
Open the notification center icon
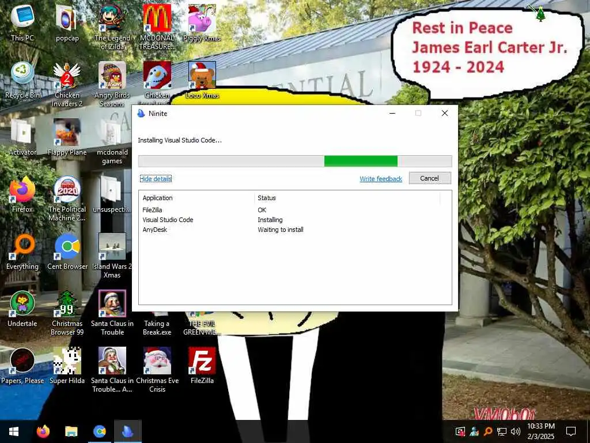571,431
